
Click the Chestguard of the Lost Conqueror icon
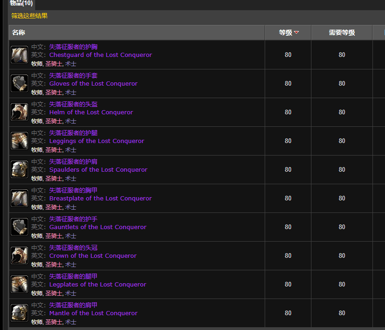click(x=19, y=55)
